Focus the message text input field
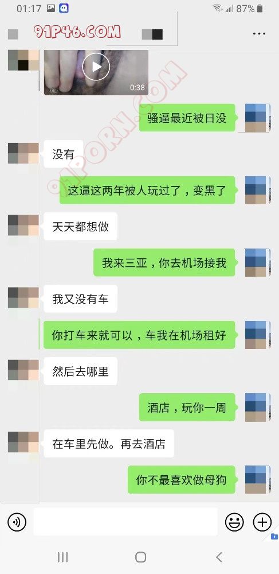Image resolution: width=279 pixels, height=574 pixels. [125, 522]
